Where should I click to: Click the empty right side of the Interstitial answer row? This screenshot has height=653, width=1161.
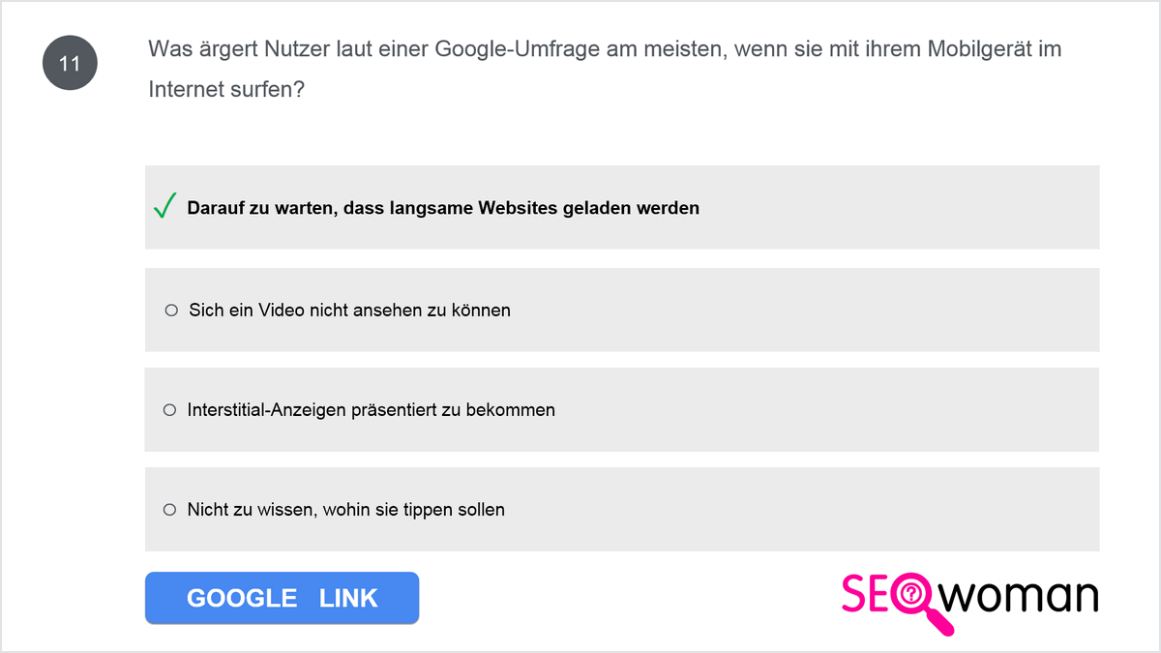(827, 410)
